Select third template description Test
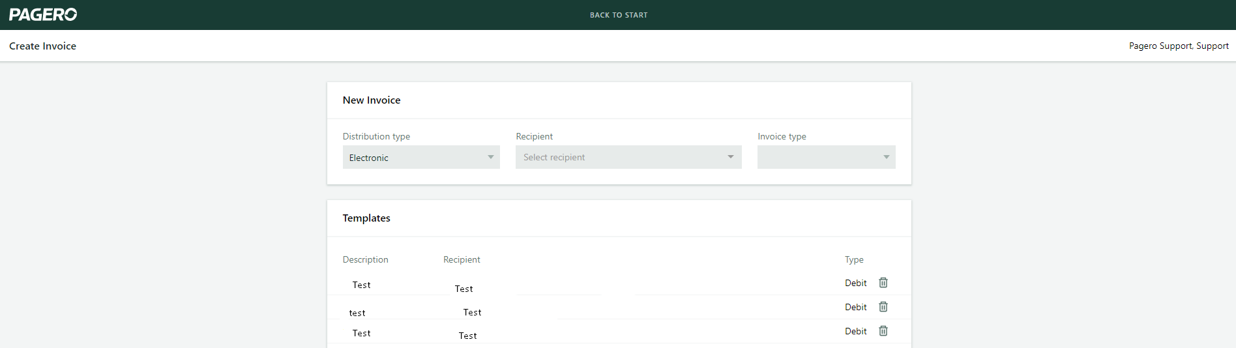The height and width of the screenshot is (348, 1236). coord(361,333)
